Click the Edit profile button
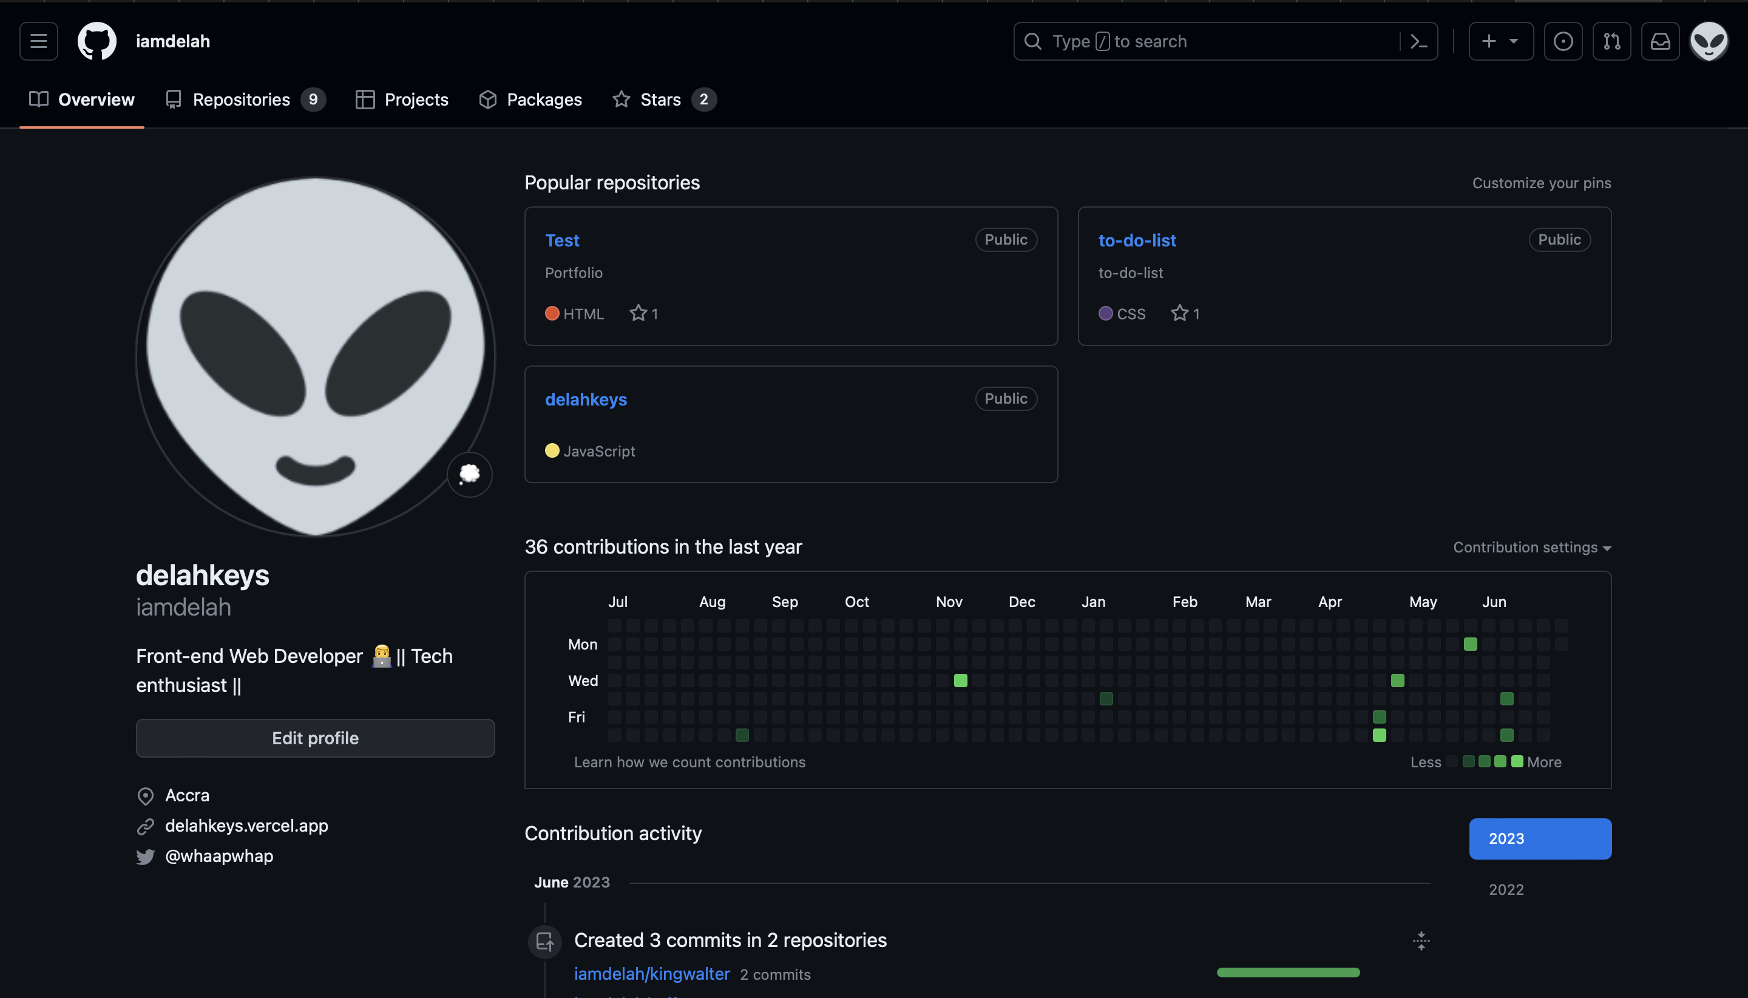This screenshot has height=998, width=1748. click(x=315, y=738)
